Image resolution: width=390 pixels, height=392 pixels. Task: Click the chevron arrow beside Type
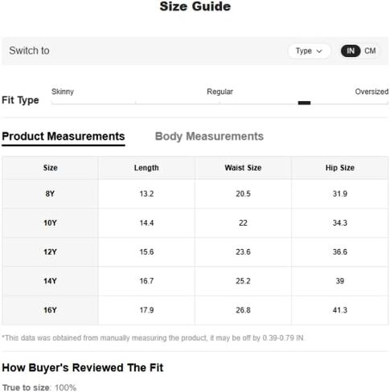(319, 51)
